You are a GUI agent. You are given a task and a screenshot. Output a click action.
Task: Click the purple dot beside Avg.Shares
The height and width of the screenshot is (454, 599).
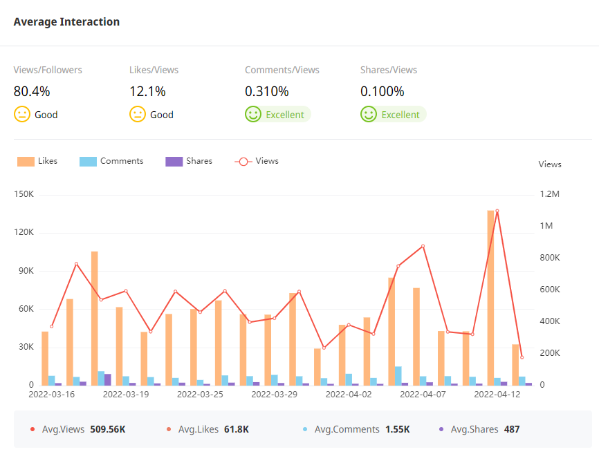pyautogui.click(x=441, y=430)
